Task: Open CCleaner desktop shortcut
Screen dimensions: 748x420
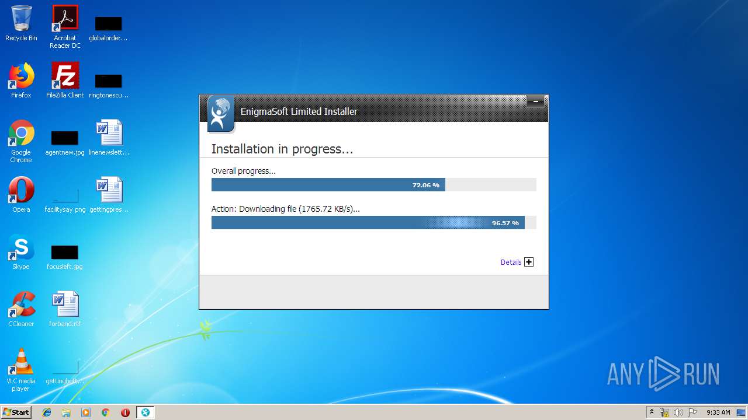Action: (x=21, y=309)
